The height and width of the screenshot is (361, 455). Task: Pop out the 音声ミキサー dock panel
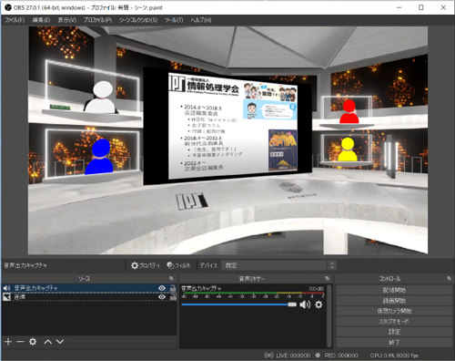point(327,279)
